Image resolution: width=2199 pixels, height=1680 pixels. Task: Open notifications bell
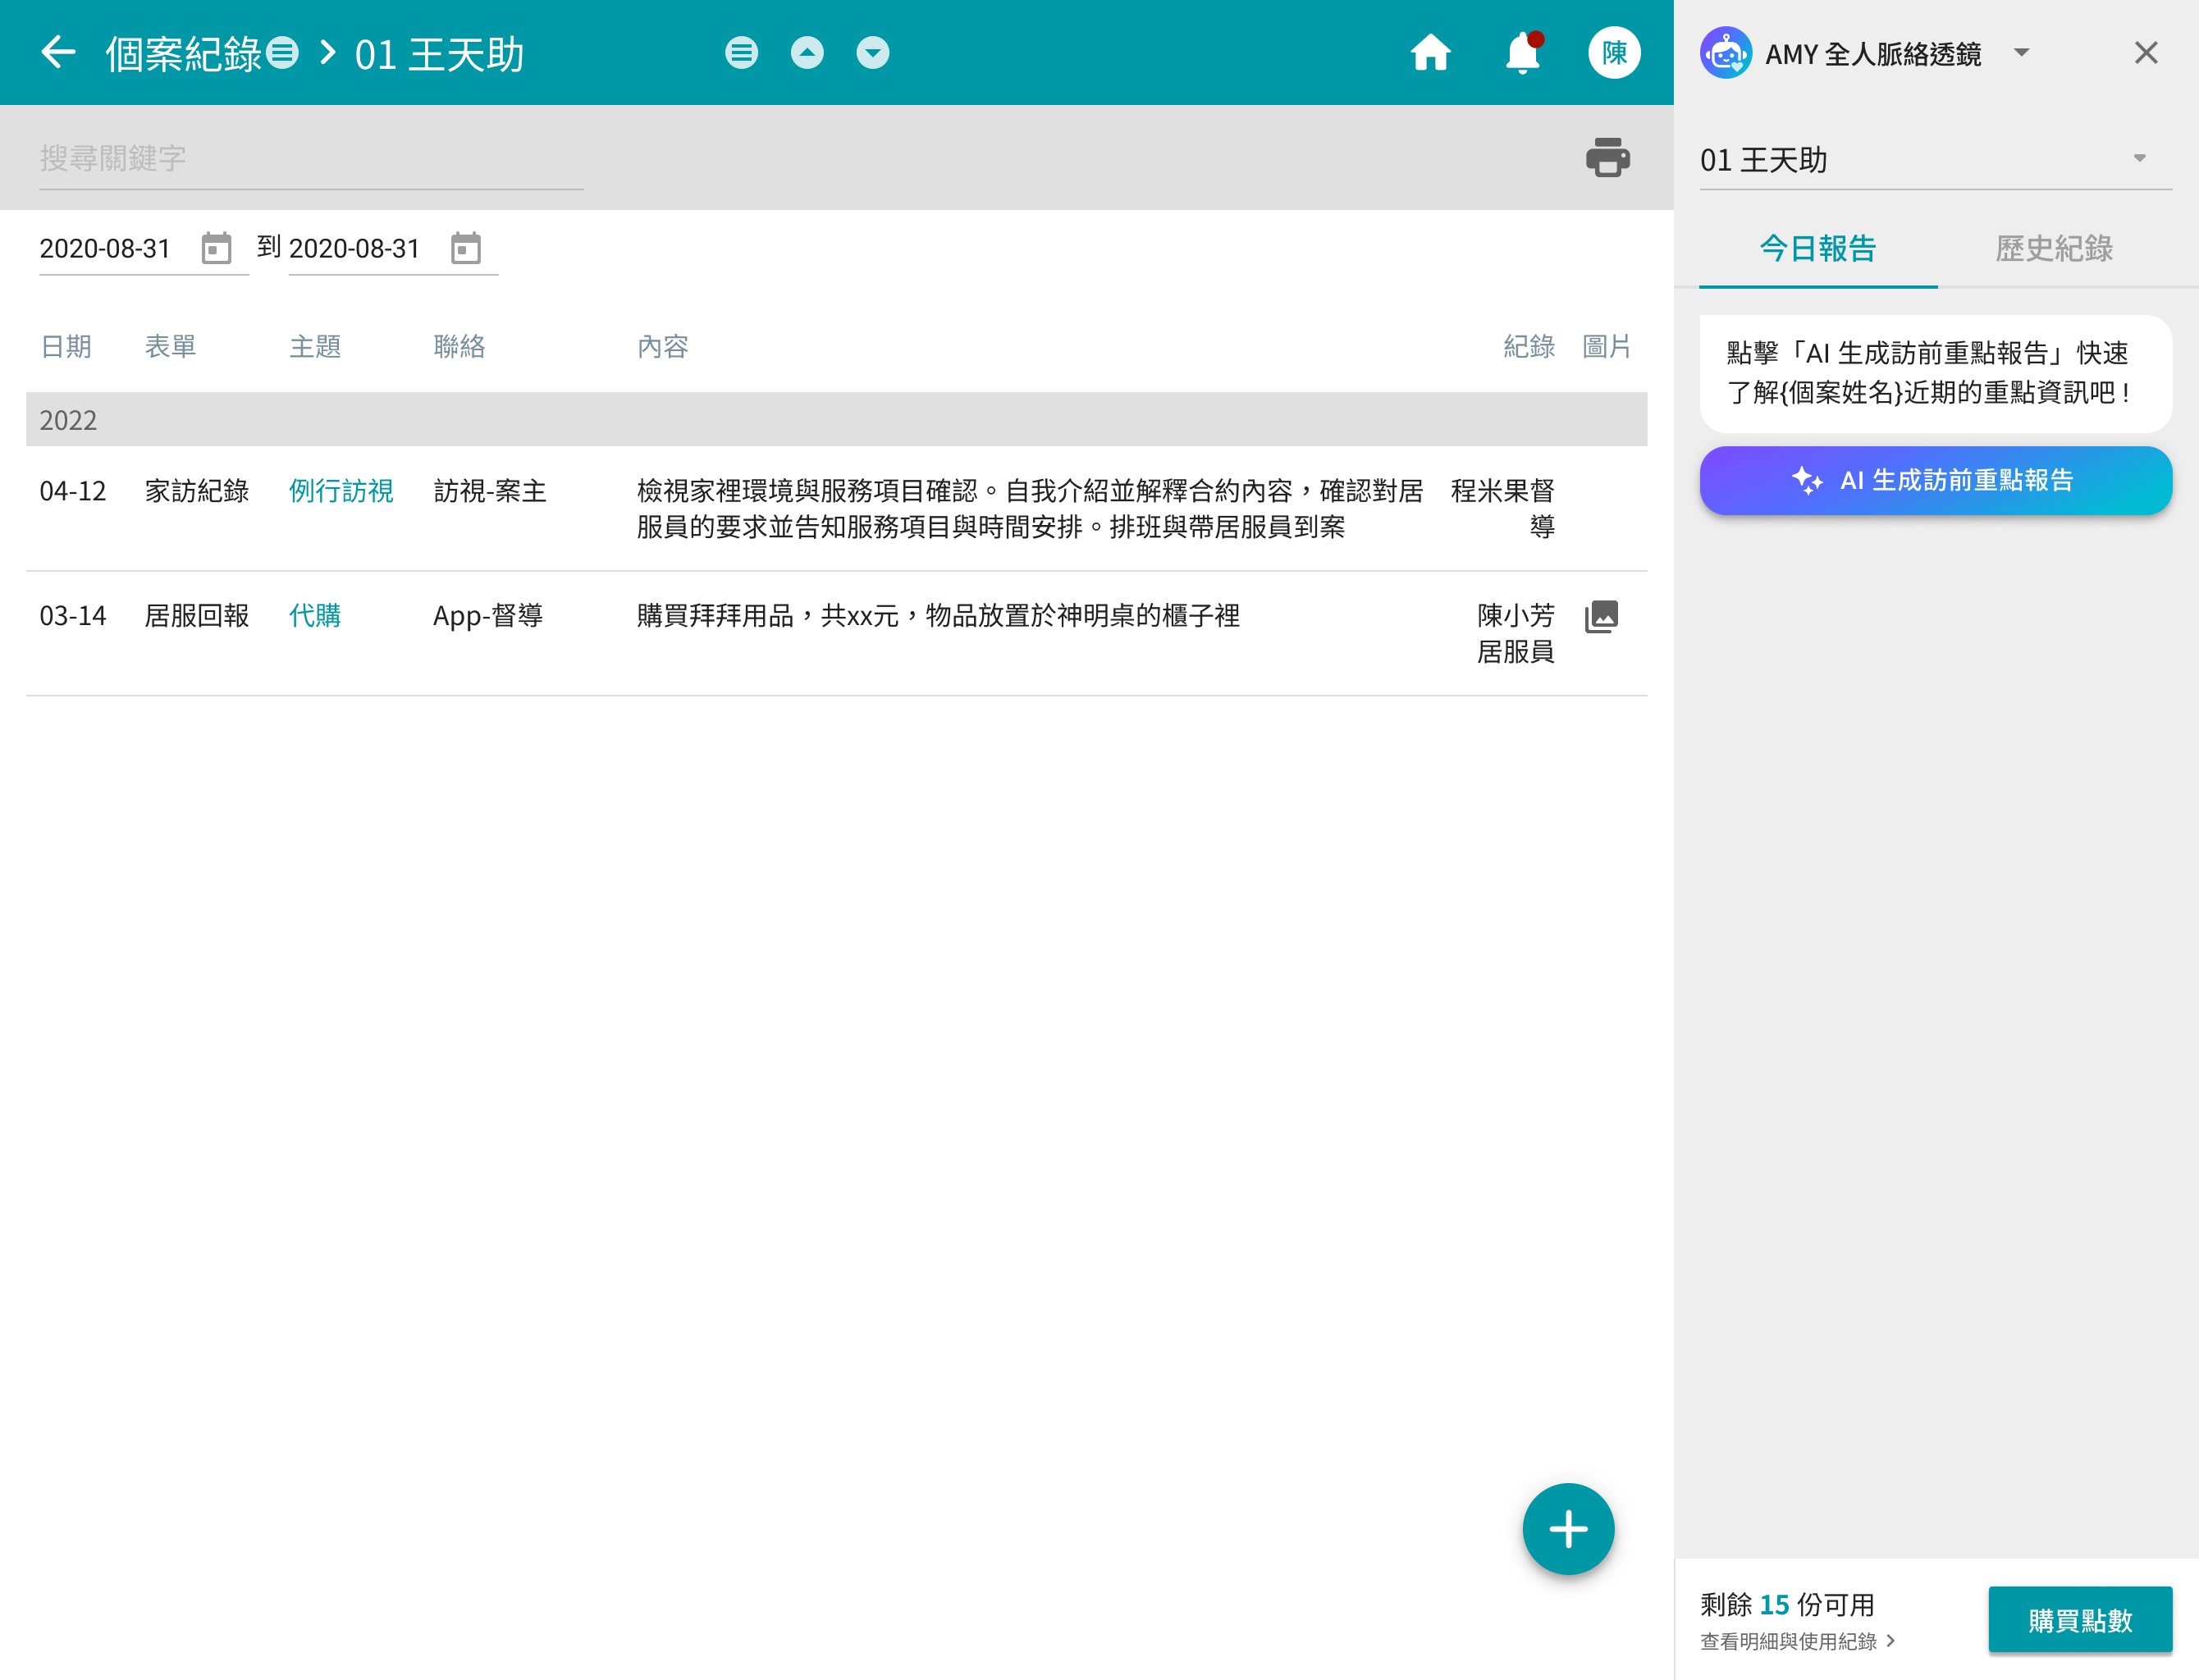coord(1522,52)
